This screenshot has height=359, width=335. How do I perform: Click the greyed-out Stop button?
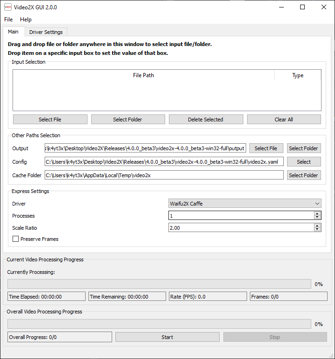click(x=275, y=337)
